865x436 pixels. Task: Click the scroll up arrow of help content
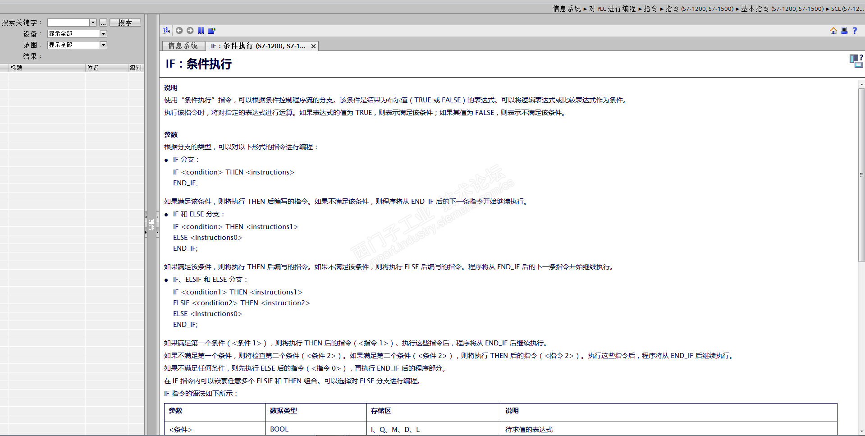pyautogui.click(x=861, y=84)
